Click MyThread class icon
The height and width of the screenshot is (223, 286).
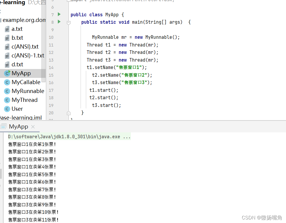pyautogui.click(x=7, y=100)
